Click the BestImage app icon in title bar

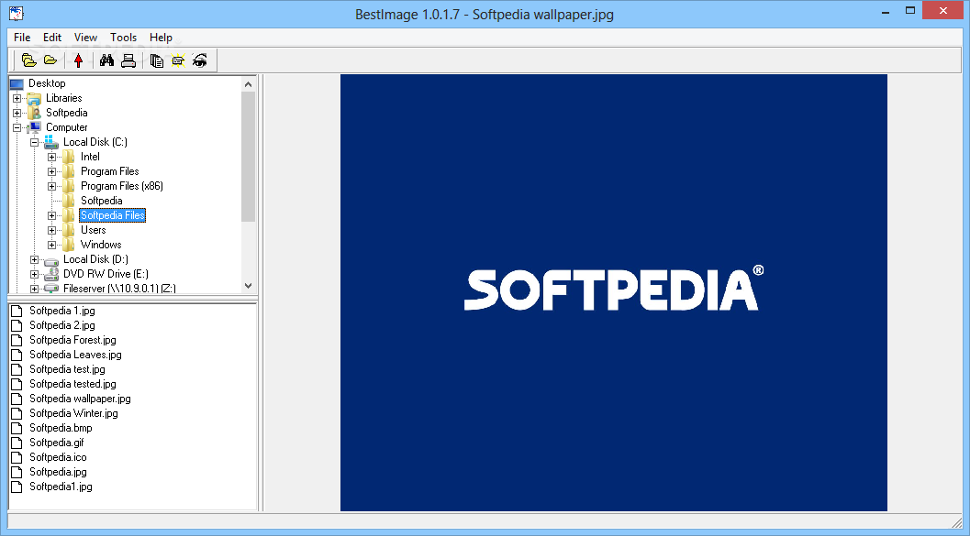[x=17, y=13]
